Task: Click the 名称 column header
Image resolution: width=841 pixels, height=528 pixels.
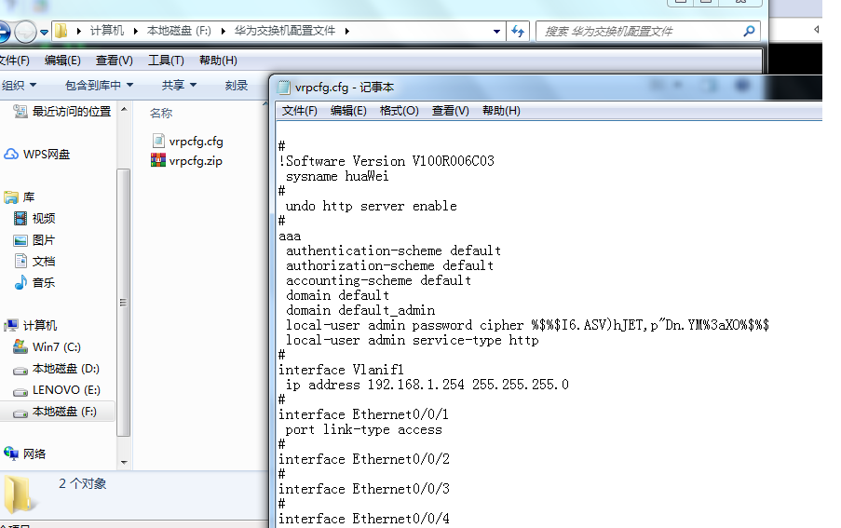Action: pyautogui.click(x=161, y=113)
